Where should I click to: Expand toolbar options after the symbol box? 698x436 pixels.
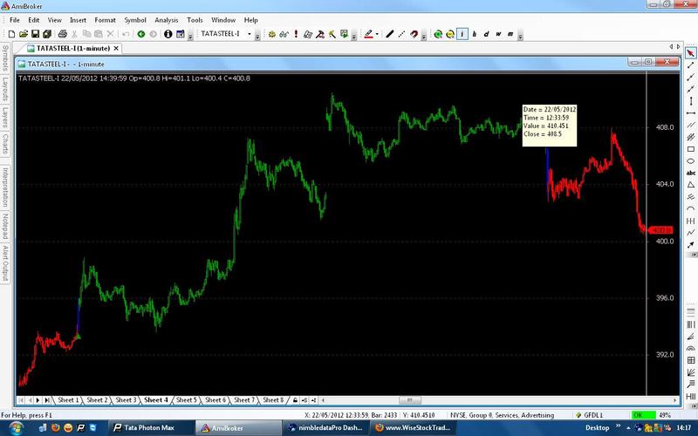pos(257,35)
